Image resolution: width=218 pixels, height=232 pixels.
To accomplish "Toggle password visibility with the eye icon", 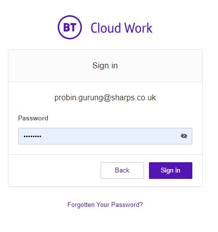I will click(184, 136).
